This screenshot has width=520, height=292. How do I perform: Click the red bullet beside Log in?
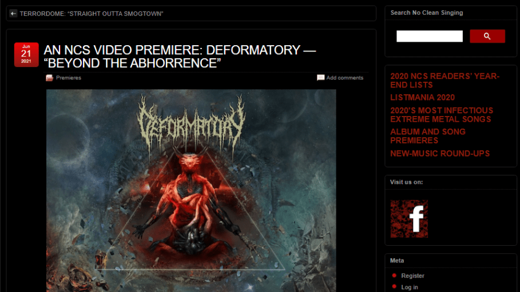[394, 287]
